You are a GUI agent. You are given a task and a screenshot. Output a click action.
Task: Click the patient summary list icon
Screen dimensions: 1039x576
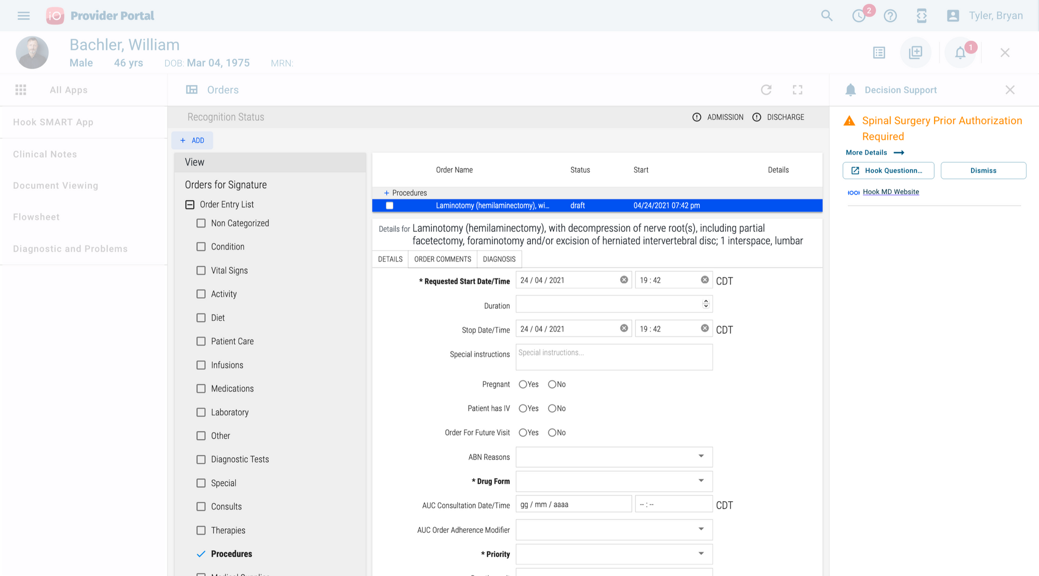point(879,53)
